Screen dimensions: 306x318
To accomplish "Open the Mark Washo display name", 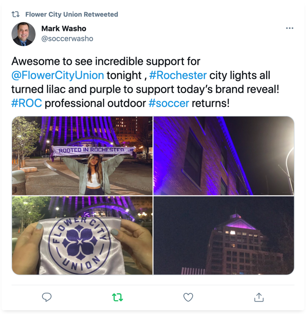I will tap(64, 29).
